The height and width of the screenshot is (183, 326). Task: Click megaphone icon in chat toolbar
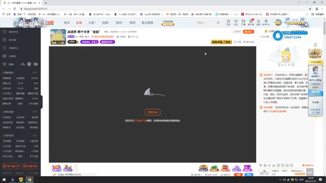[x=269, y=166]
